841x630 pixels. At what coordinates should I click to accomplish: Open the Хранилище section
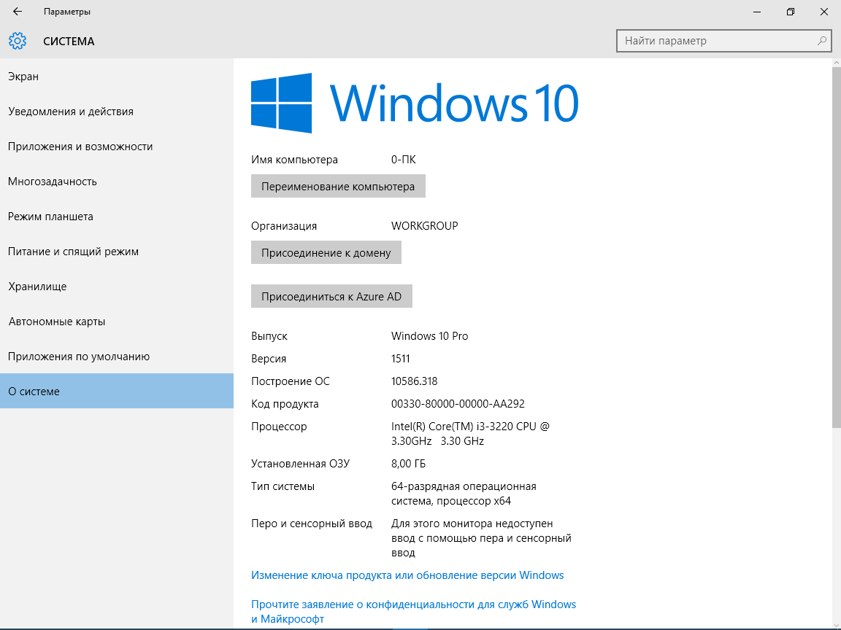pyautogui.click(x=37, y=287)
